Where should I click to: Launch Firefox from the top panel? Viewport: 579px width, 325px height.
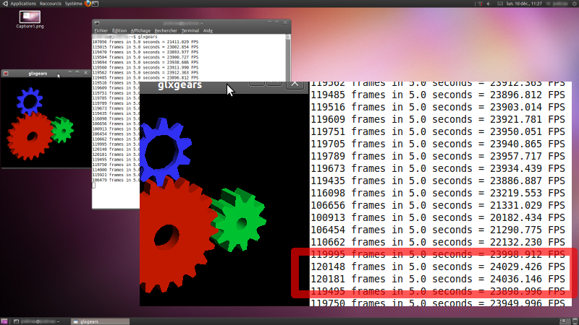[x=88, y=4]
